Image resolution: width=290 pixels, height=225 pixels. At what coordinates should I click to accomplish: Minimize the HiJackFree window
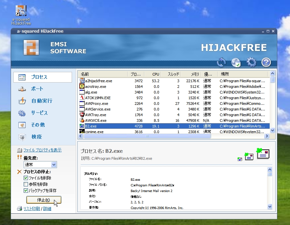263,31
